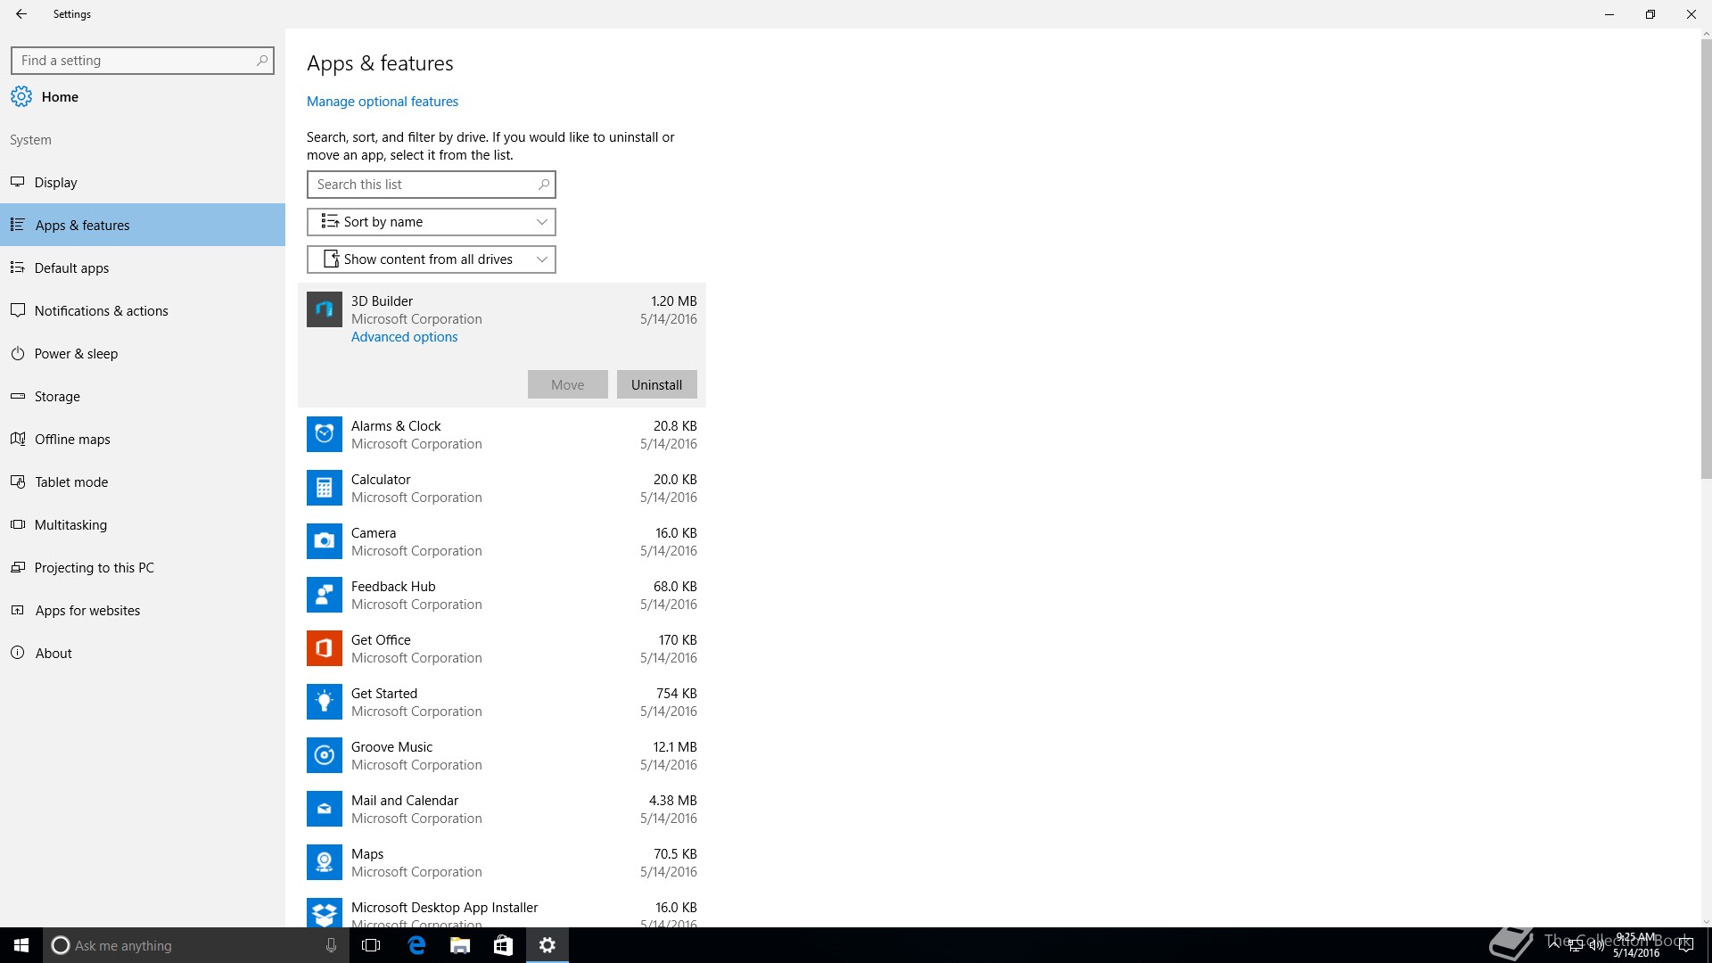
Task: Click Advanced options under 3D Builder
Action: click(404, 337)
